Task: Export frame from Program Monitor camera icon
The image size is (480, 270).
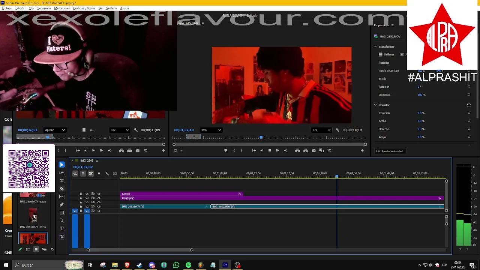Action: 313,150
